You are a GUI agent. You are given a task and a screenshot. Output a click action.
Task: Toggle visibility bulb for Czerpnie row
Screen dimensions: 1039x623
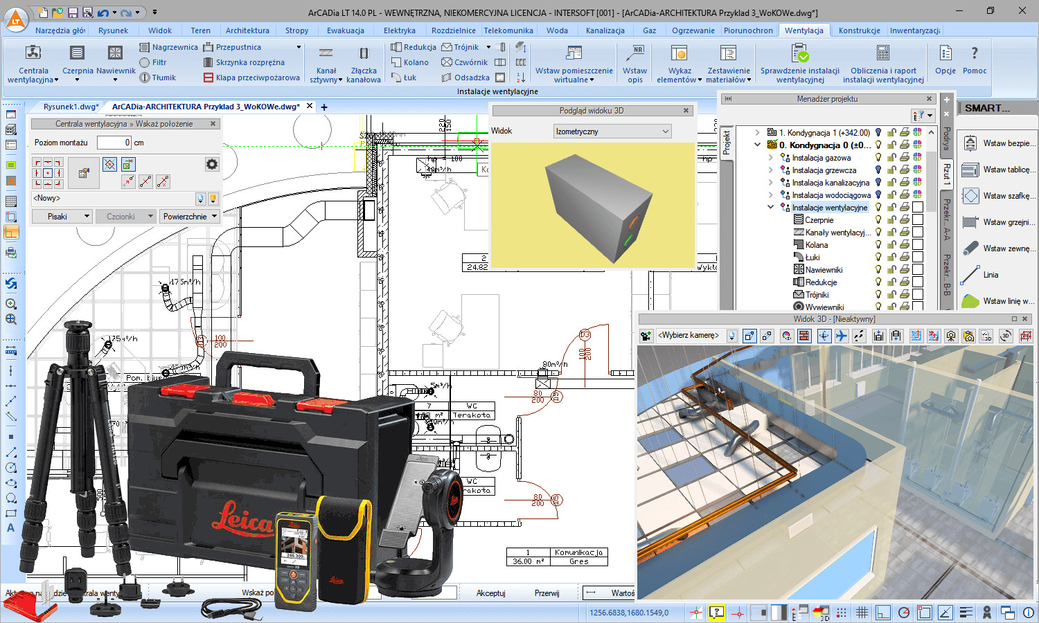click(878, 220)
